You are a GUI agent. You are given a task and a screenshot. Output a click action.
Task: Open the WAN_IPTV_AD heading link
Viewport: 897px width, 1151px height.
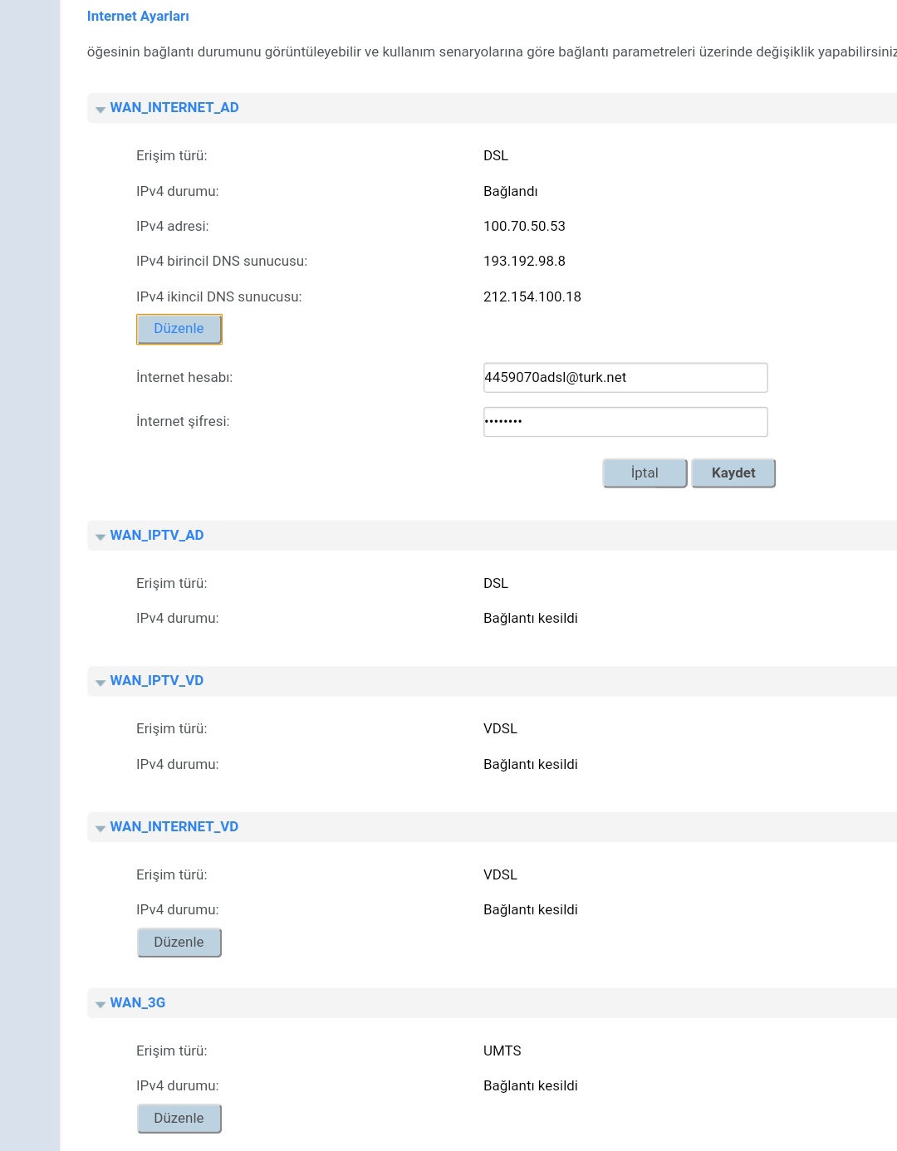pos(157,535)
